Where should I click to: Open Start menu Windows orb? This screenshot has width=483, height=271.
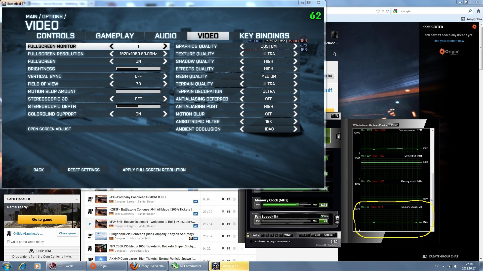(7, 266)
